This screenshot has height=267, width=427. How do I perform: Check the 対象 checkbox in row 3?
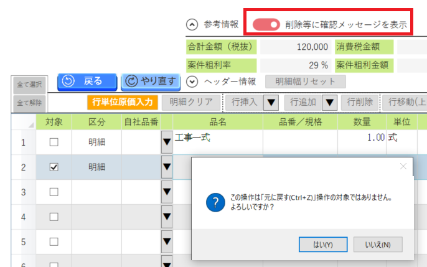[54, 192]
